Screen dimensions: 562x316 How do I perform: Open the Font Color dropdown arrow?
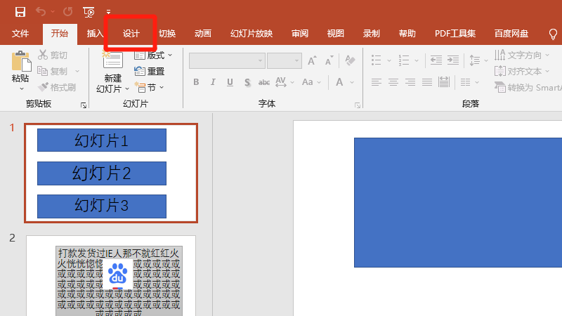click(352, 82)
